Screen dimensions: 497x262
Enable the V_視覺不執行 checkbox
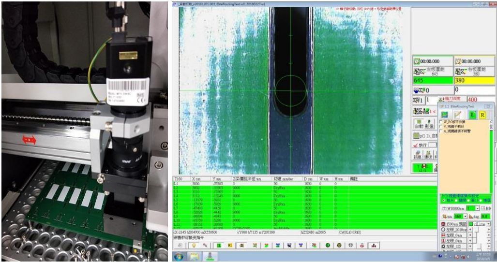[441, 126]
